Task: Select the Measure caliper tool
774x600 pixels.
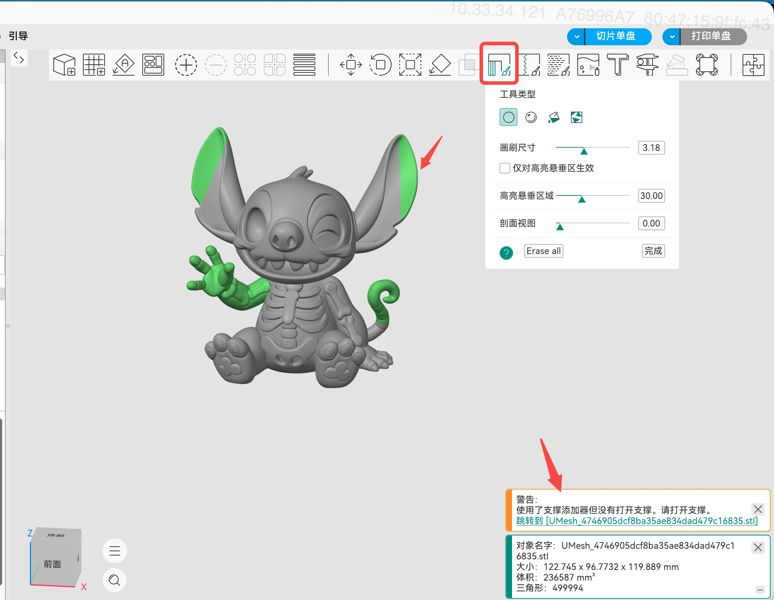Action: pyautogui.click(x=648, y=65)
